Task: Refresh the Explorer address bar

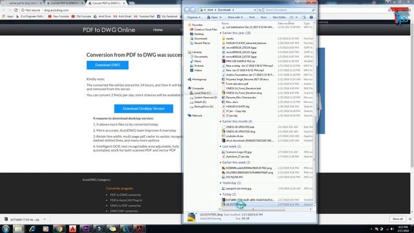Action: (260, 10)
